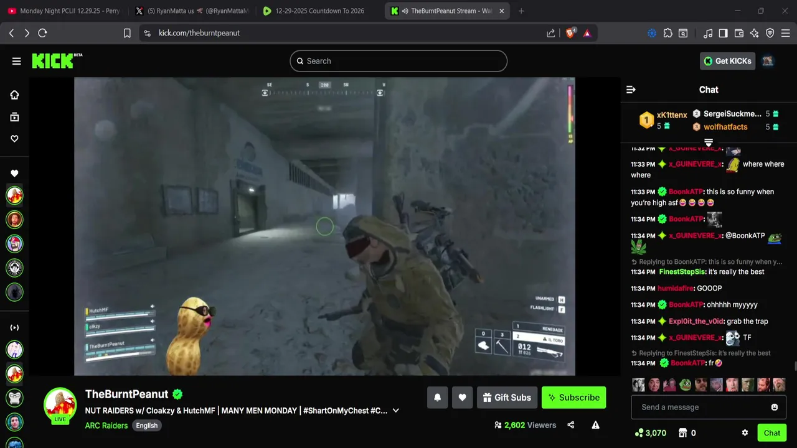Toggle the browser sidebar panel icon
The height and width of the screenshot is (448, 797).
[x=723, y=33]
